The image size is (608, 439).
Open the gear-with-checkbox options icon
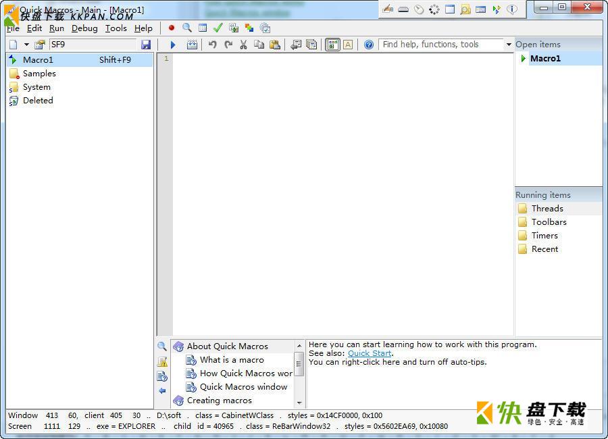[x=265, y=28]
